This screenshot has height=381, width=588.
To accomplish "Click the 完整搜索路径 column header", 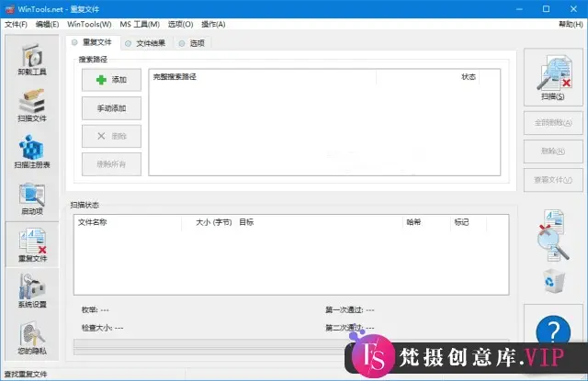I will [x=263, y=77].
